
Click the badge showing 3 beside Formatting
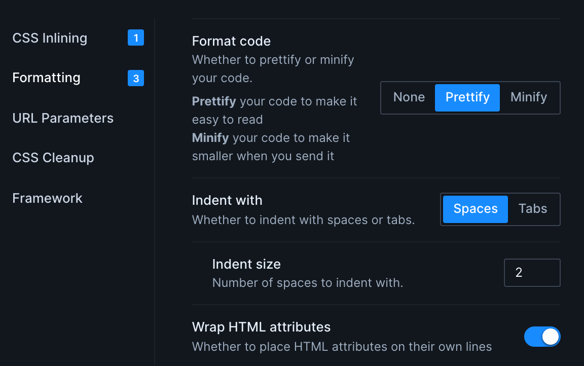pos(136,78)
